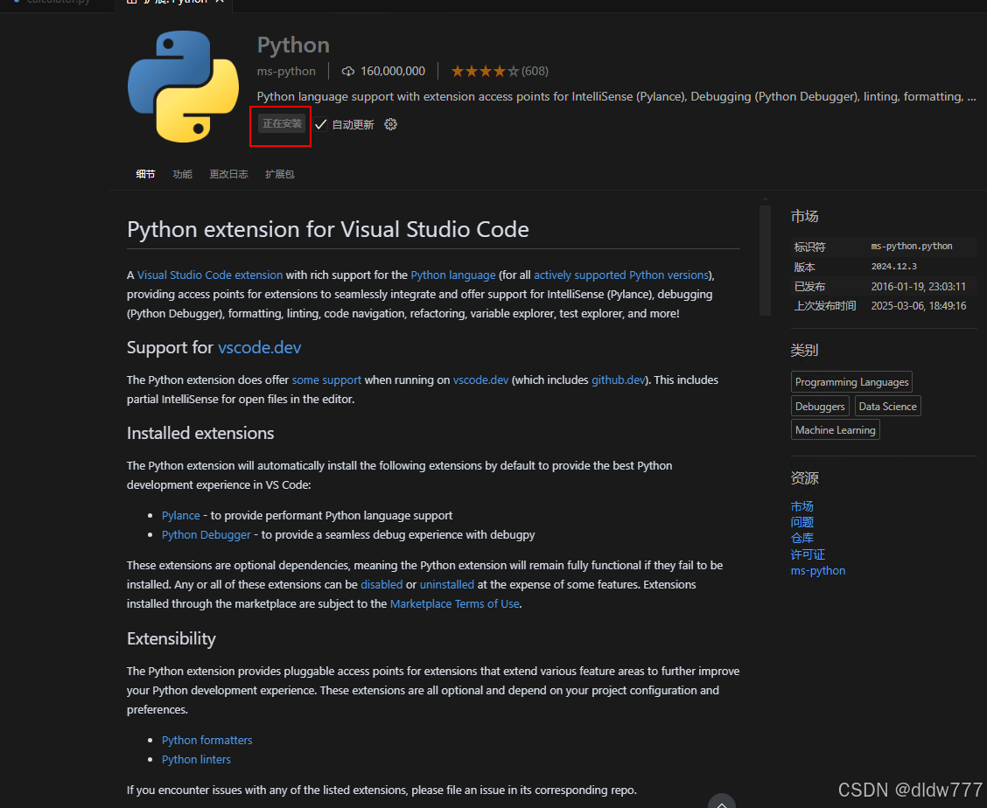Open the Python language link
Screen dimensions: 987x808
tap(453, 275)
